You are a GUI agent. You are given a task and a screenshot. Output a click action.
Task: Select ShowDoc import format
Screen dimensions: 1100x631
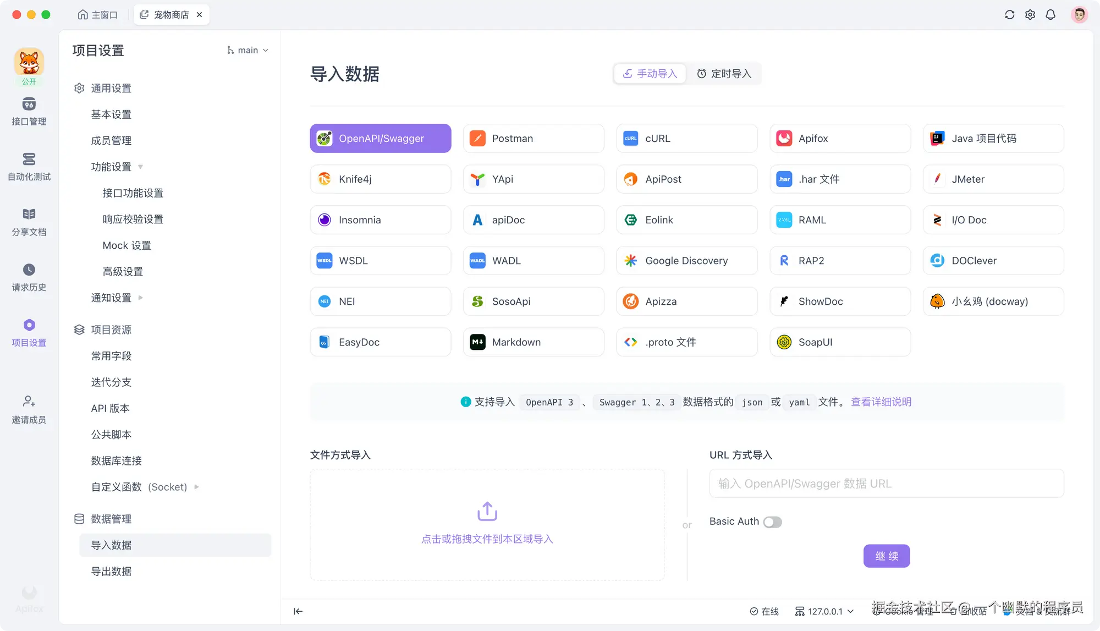(x=840, y=301)
